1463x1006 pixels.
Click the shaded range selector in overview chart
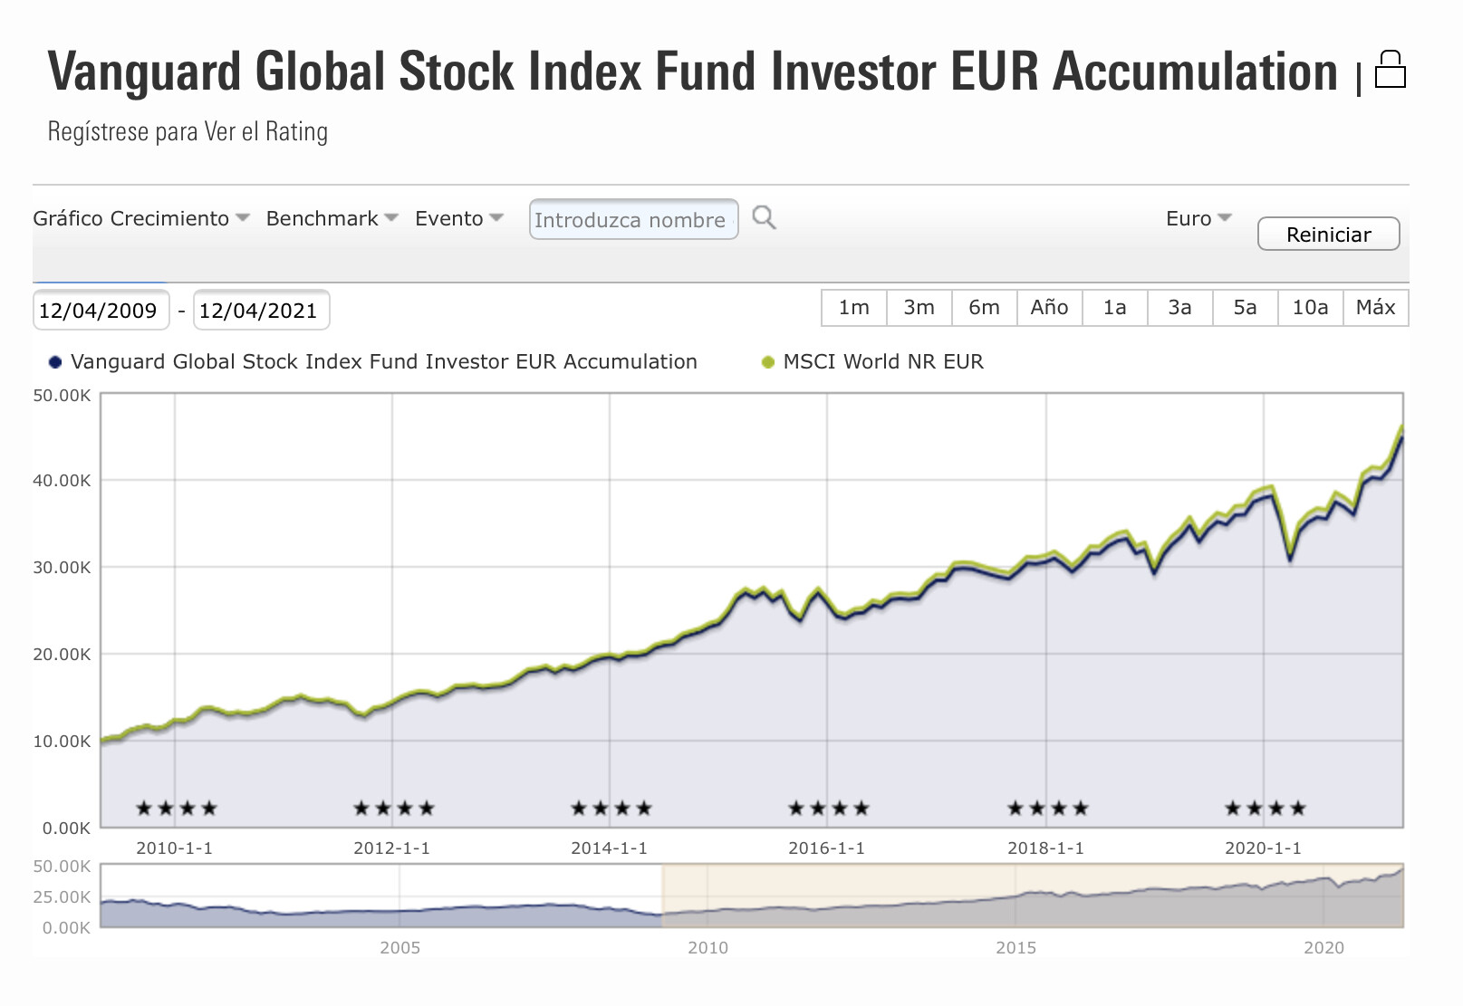(x=1033, y=896)
